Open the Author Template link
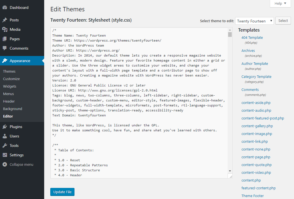Screen dimensions: 294x199 tap(255, 63)
